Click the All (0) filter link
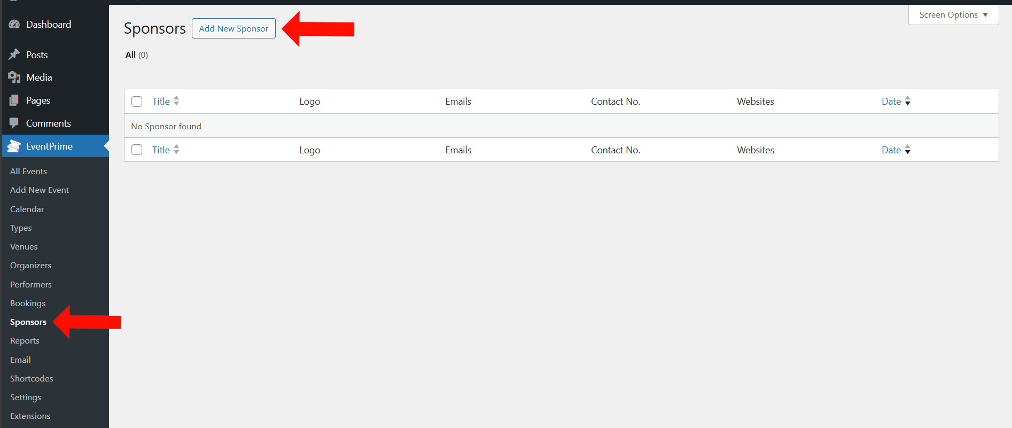1012x428 pixels. click(x=137, y=55)
